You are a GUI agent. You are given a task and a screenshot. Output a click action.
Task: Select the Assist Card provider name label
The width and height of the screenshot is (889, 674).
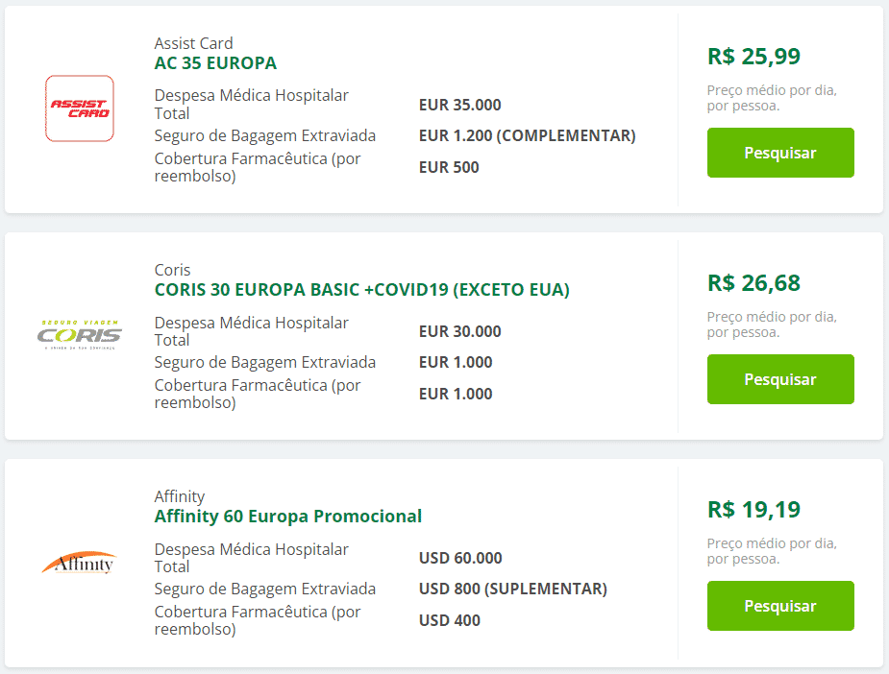click(x=192, y=43)
